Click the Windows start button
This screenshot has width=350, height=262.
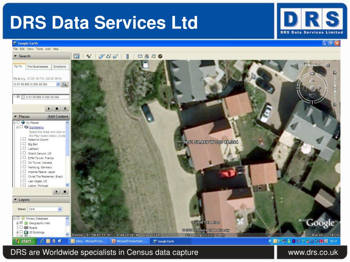pyautogui.click(x=25, y=241)
